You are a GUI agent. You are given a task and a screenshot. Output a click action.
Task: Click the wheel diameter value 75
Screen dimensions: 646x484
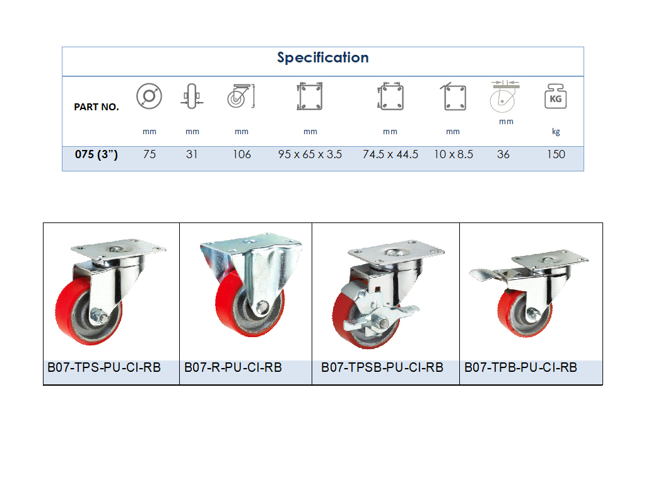point(150,154)
